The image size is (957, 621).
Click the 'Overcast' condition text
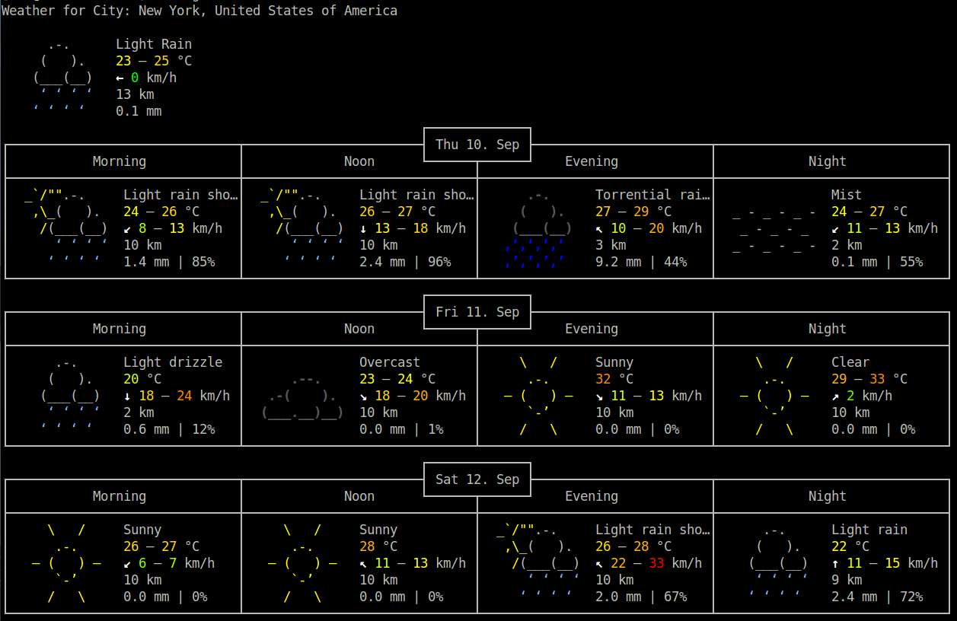390,362
